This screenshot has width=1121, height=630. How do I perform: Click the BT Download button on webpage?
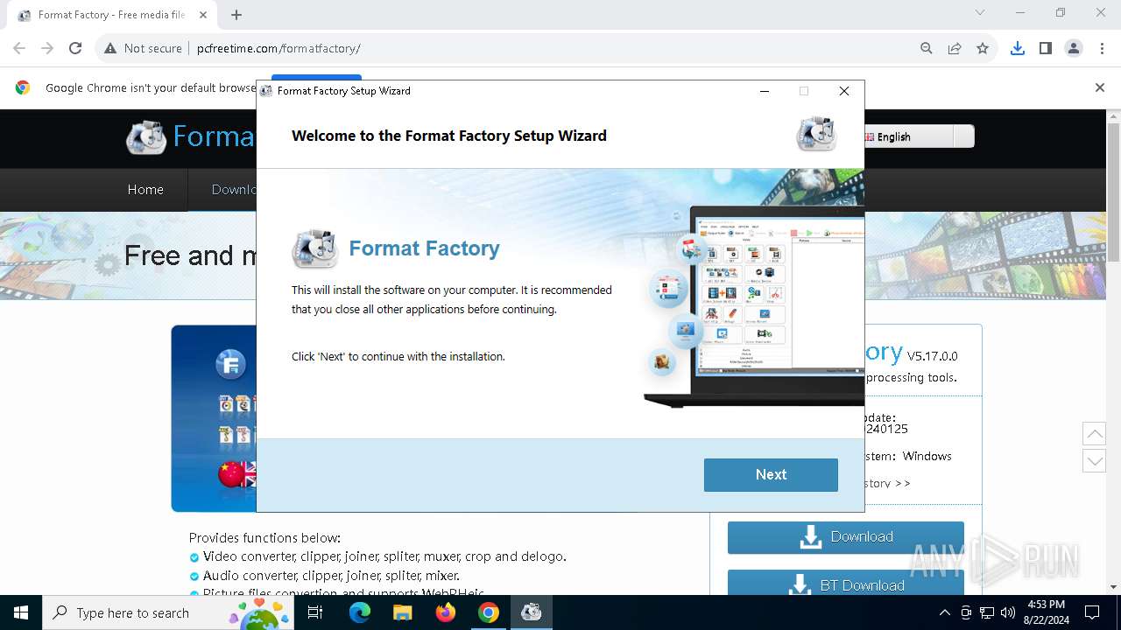(x=846, y=584)
